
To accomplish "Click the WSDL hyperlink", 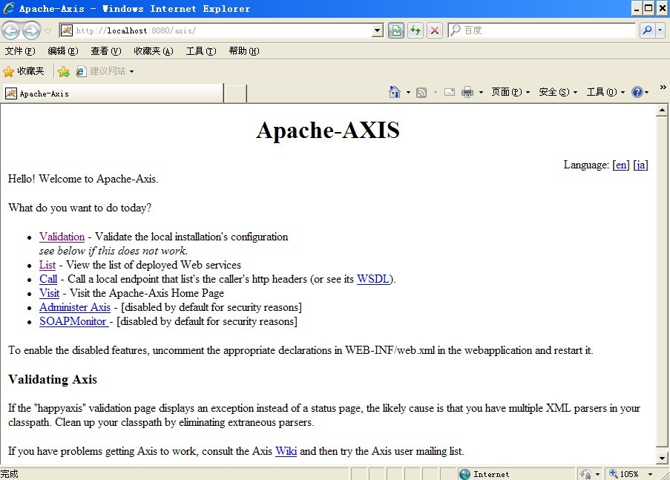I will pyautogui.click(x=373, y=279).
